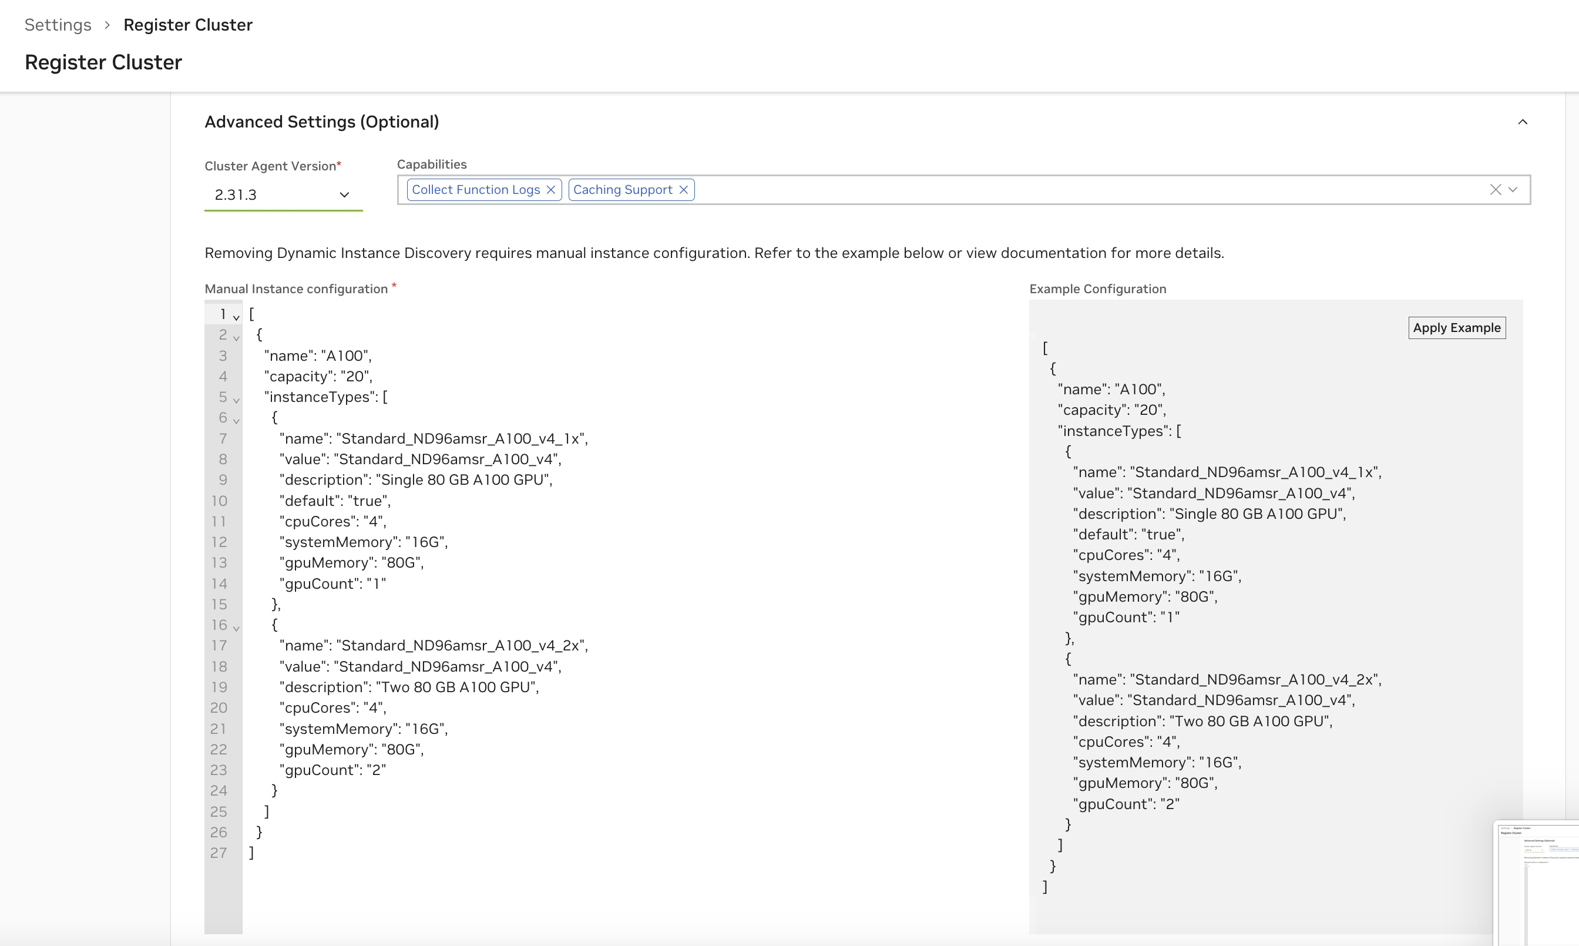Collapse the JSON array at line 1
This screenshot has height=946, width=1579.
pyautogui.click(x=236, y=317)
